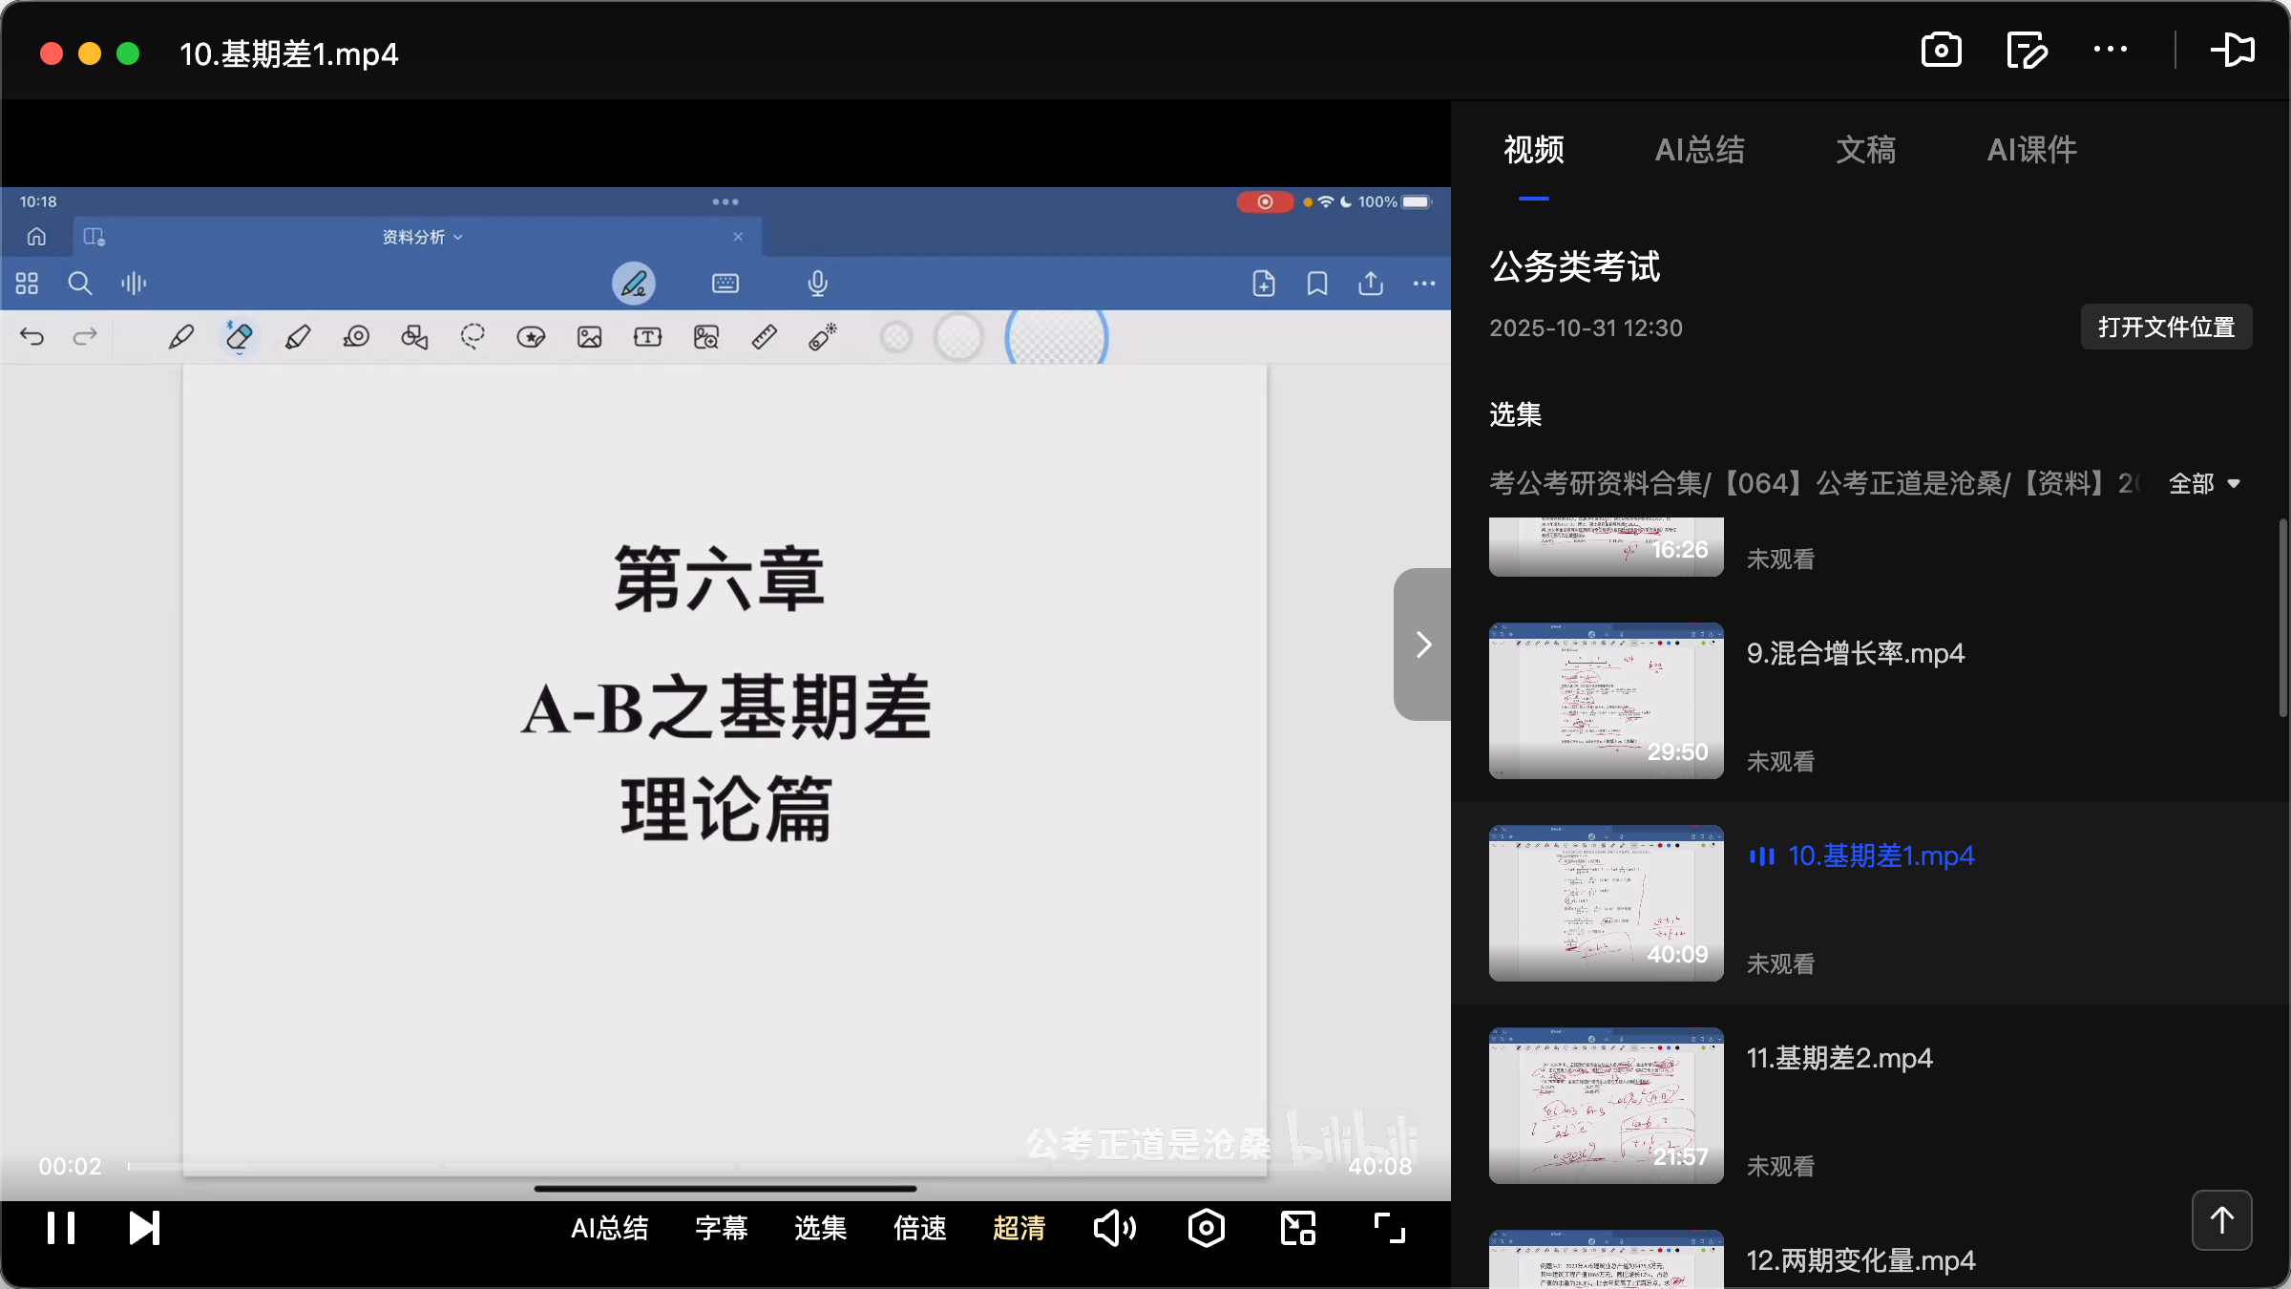Open the screenshot notes editing icon
The height and width of the screenshot is (1289, 2291).
click(2027, 50)
